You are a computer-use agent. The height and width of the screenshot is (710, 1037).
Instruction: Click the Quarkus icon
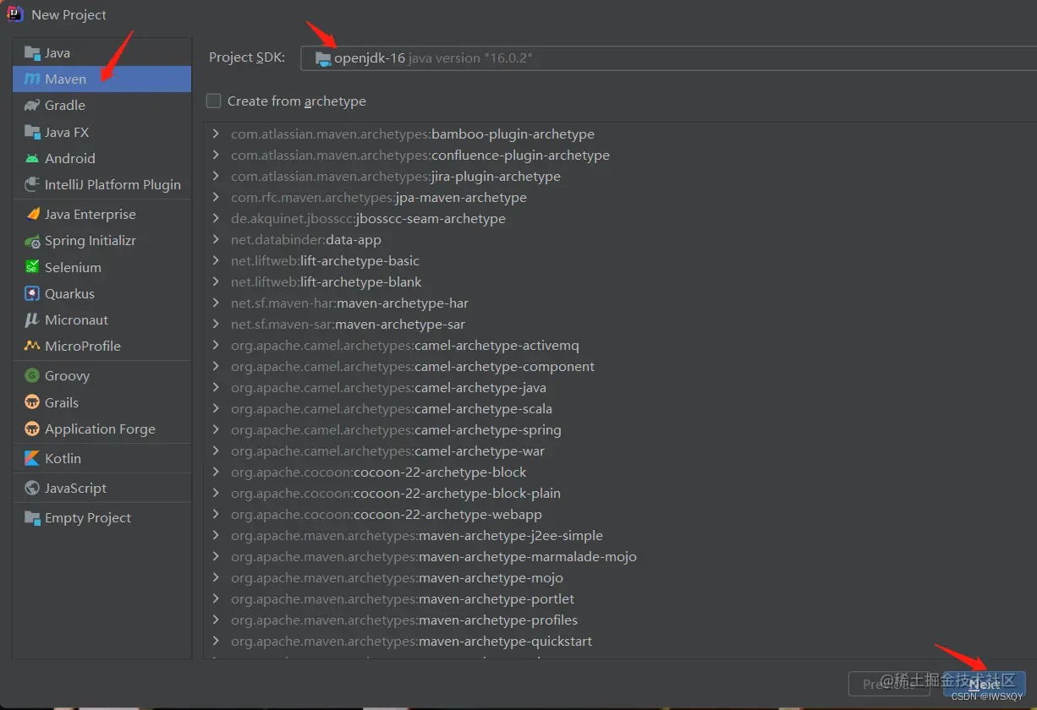coord(32,293)
